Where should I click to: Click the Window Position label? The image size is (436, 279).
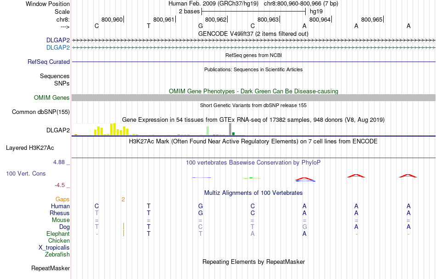coord(48,4)
